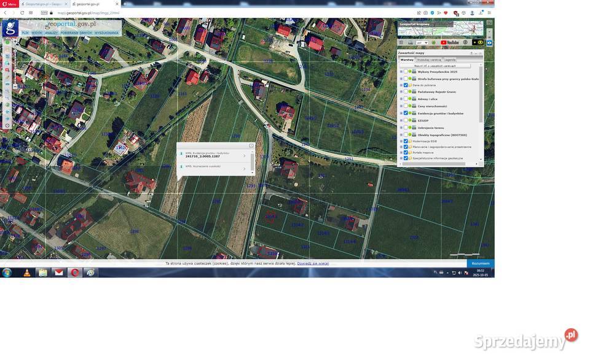Open parcel 241710_2.0005.1287 details in popup
Screen dimensions: 590x362
[244, 155]
